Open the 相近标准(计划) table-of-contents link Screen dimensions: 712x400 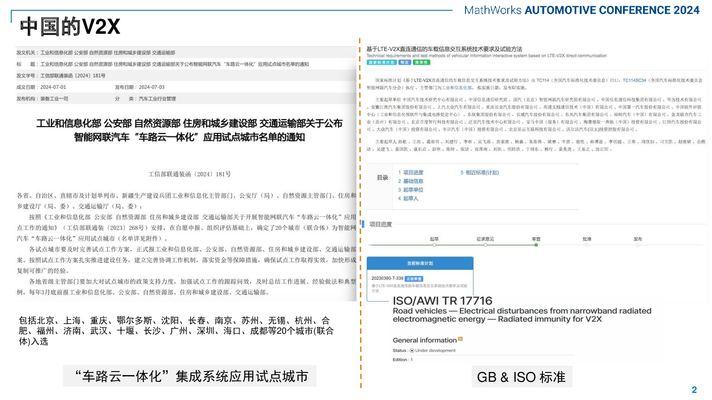point(482,172)
